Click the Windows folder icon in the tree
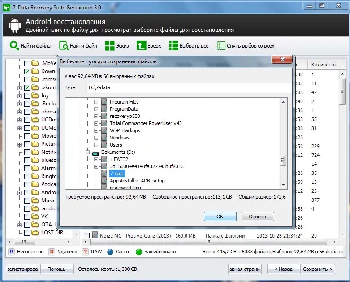This screenshot has height=282, width=350. pos(104,138)
